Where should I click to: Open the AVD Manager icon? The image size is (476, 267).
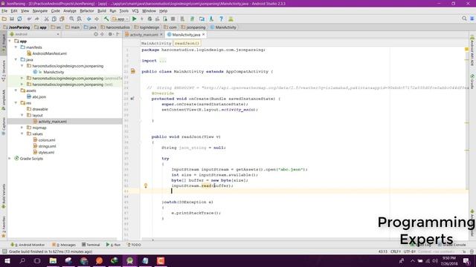182,19
